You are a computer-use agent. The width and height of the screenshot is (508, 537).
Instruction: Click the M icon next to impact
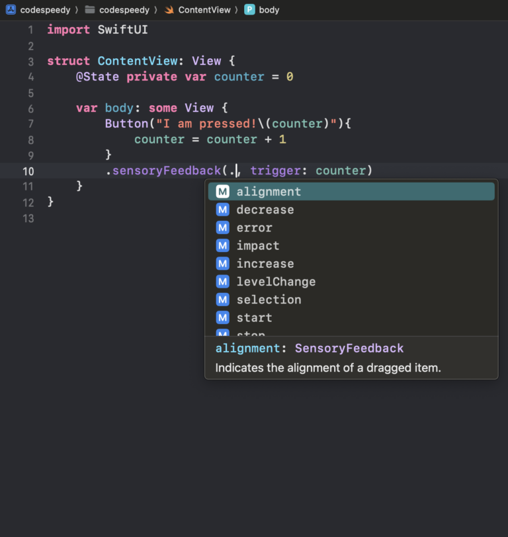tap(223, 245)
